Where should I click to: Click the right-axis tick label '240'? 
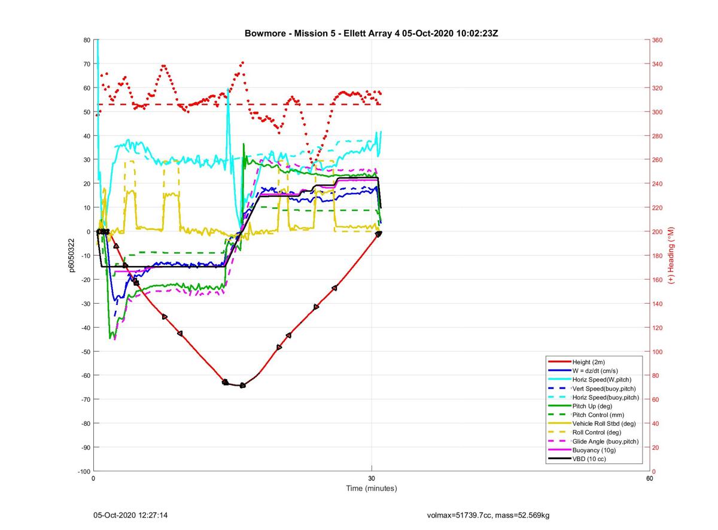[x=658, y=184]
